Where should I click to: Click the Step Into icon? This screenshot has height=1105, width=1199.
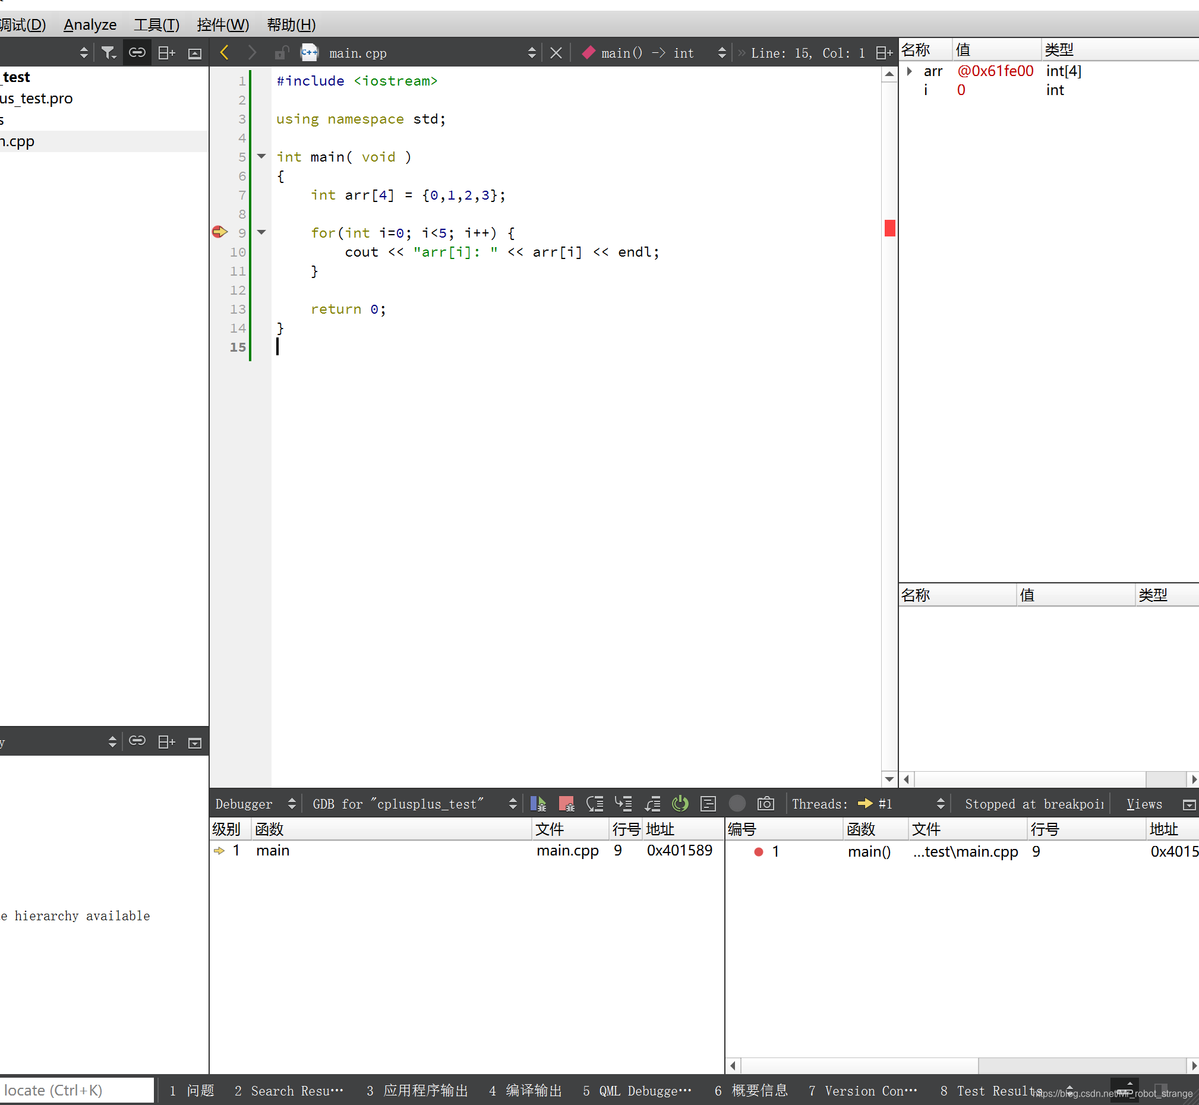pyautogui.click(x=623, y=804)
